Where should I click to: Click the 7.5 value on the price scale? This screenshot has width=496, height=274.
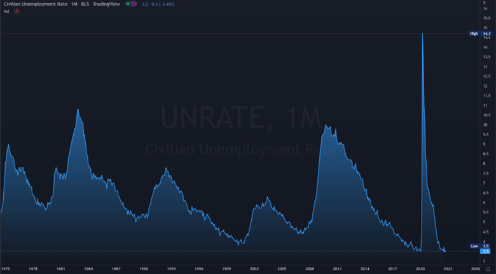tap(486, 174)
